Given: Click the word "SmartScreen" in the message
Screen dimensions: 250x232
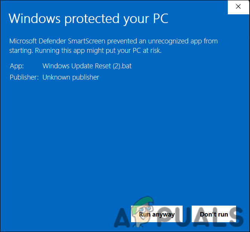Looking at the screenshot, I should (87, 41).
